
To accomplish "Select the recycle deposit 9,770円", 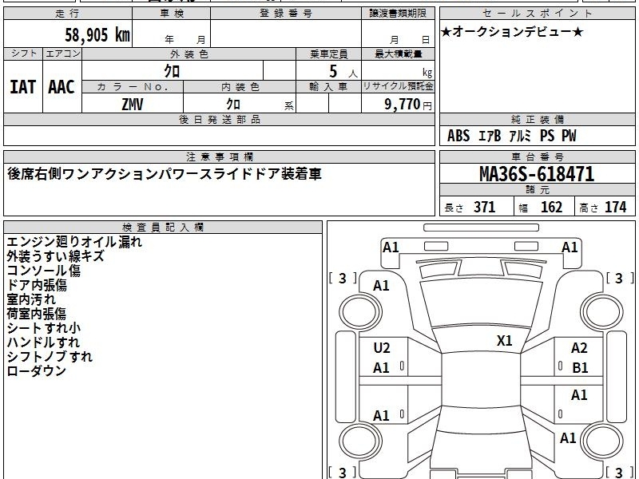I will point(408,105).
